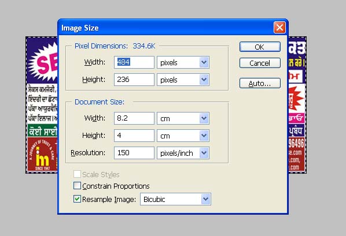This screenshot has width=346, height=236.
Task: Click the Resolution field showing 150
Action: pos(134,153)
